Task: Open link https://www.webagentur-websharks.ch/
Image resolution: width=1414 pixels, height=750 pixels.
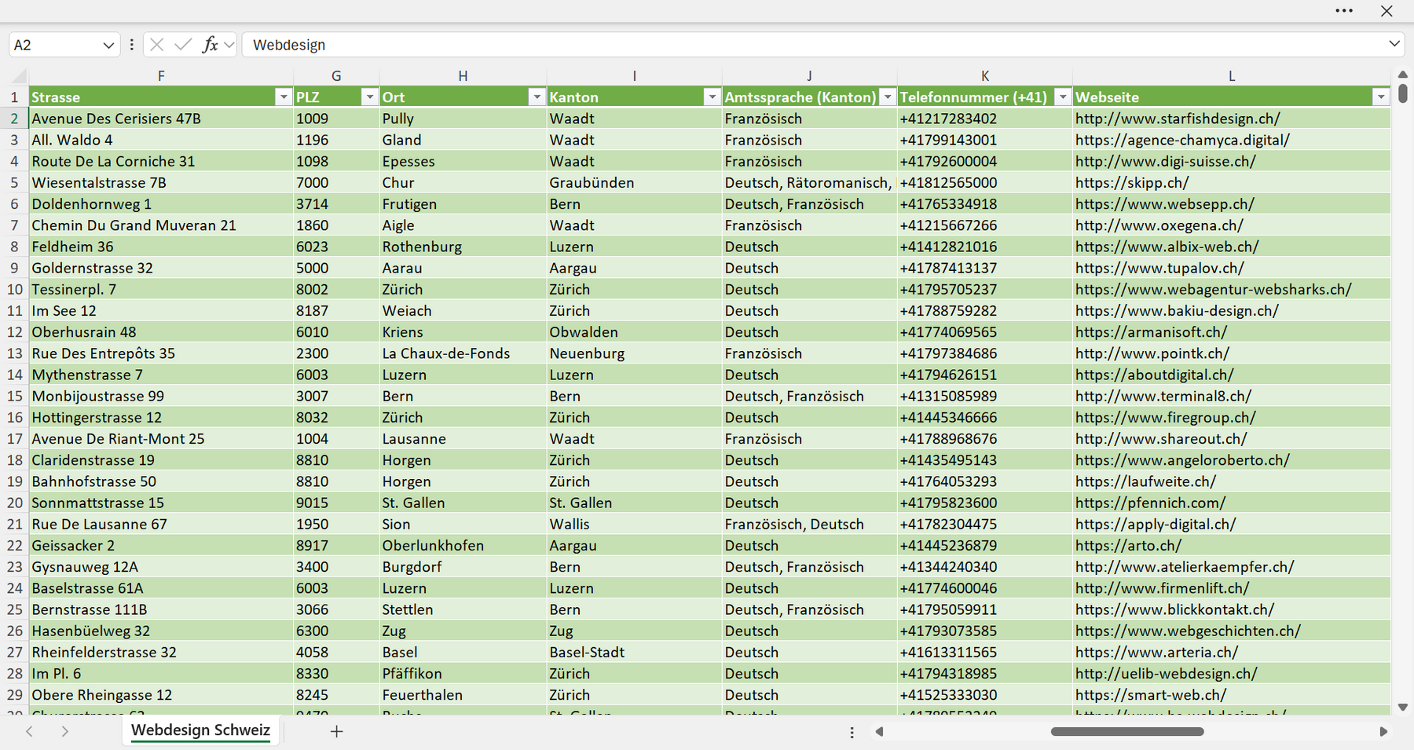Action: [1213, 289]
